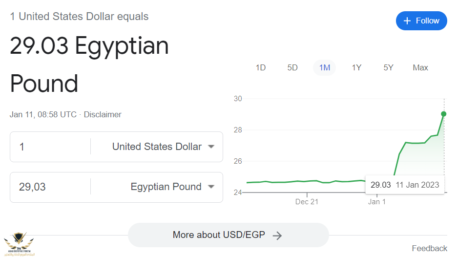Click the Egyptian Pound amount field 29,03
The image size is (457, 257).
pos(50,187)
